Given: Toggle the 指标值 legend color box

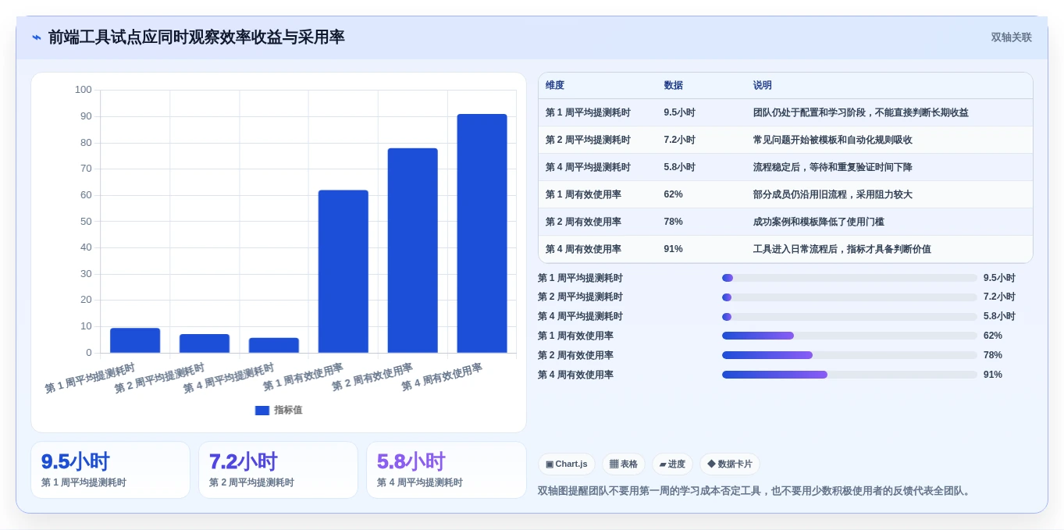Looking at the screenshot, I should point(262,410).
